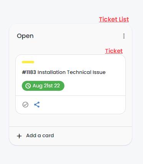Open the Aug 21st 22 due date badge

43,86
